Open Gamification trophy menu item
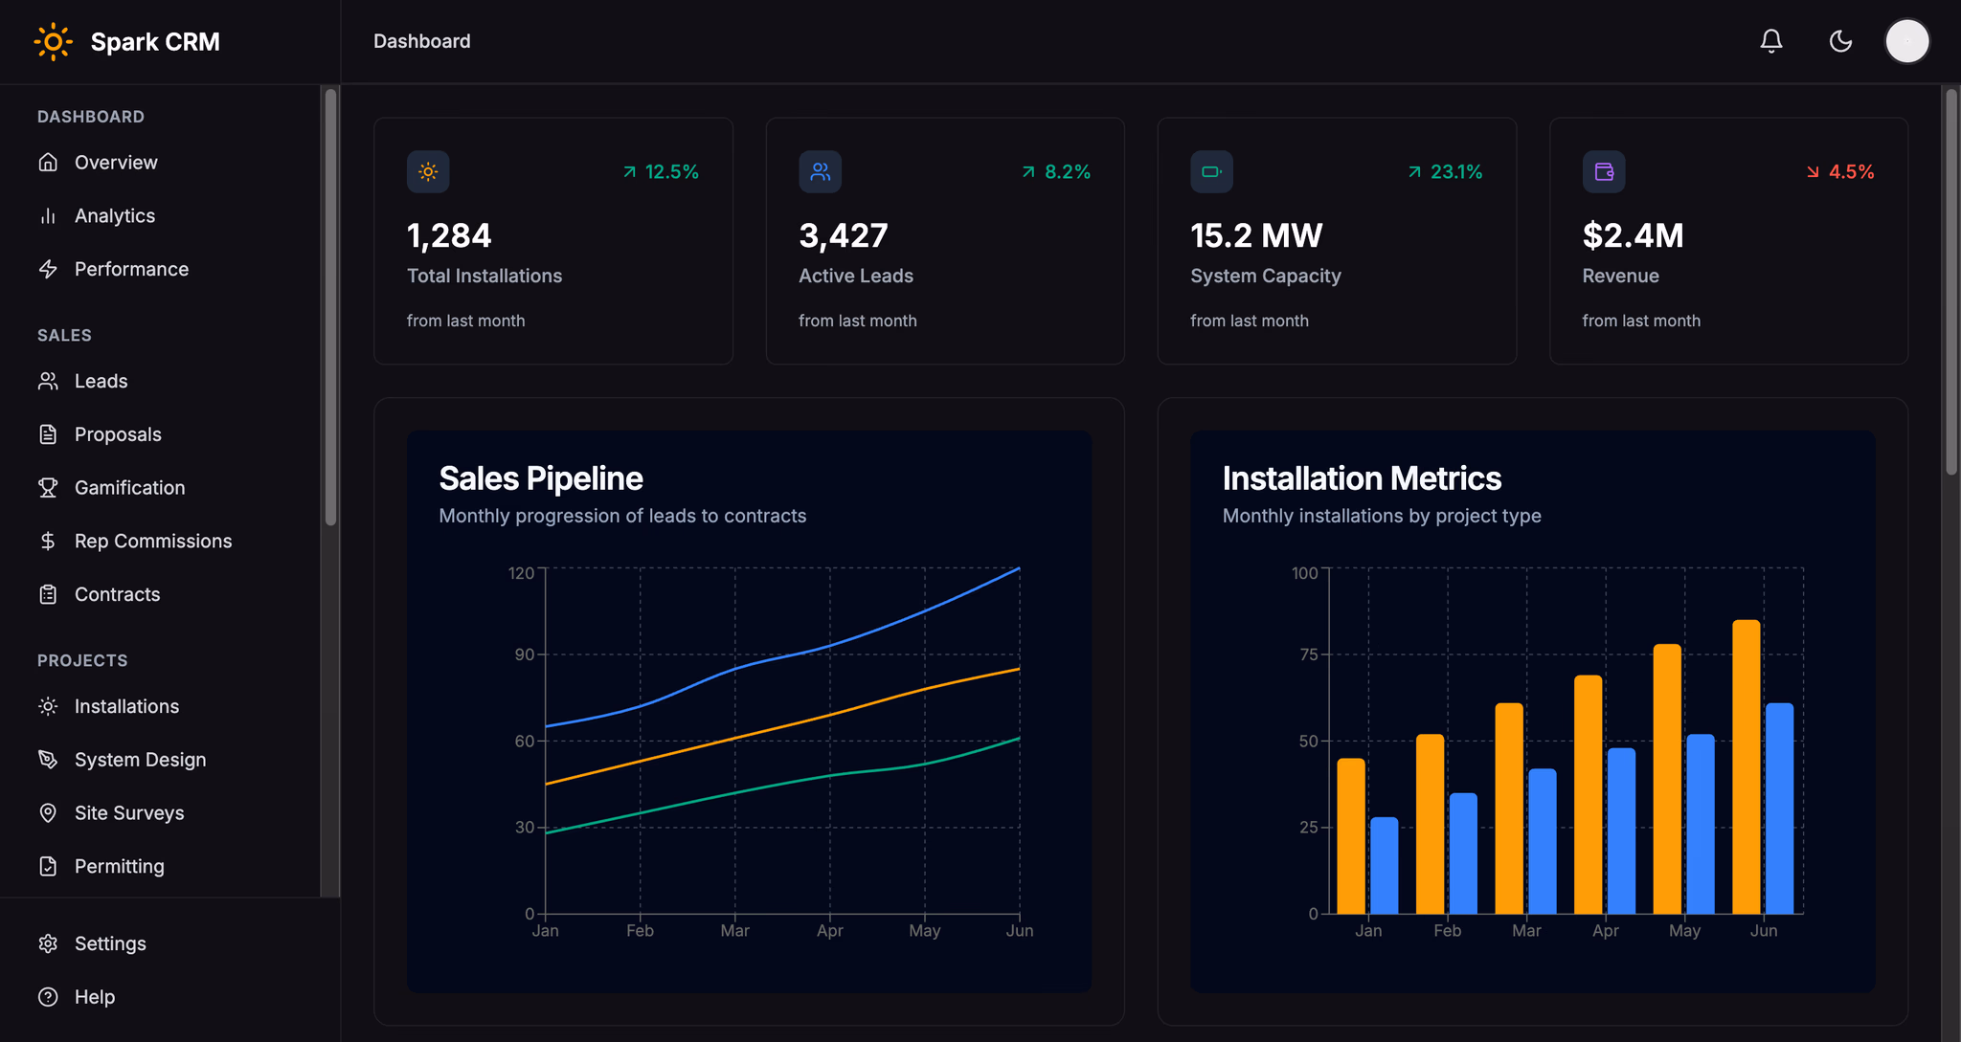Screen dimensions: 1961x1042 129,488
